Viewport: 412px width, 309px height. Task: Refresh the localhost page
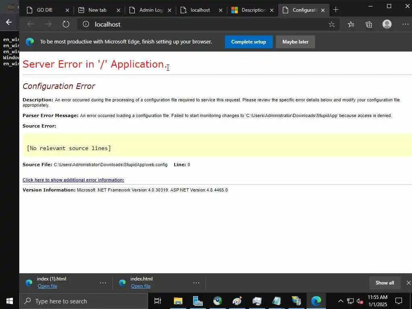66,24
